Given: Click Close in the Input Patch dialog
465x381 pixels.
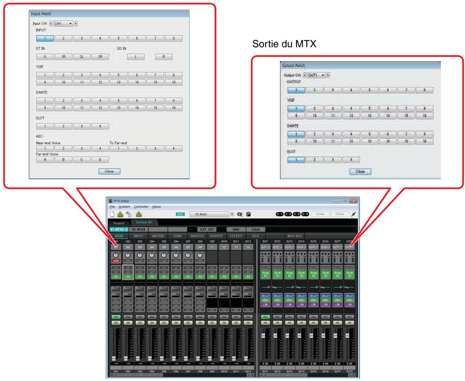Looking at the screenshot, I should (x=109, y=172).
